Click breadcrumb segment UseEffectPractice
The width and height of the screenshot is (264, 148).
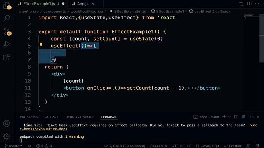(87, 12)
